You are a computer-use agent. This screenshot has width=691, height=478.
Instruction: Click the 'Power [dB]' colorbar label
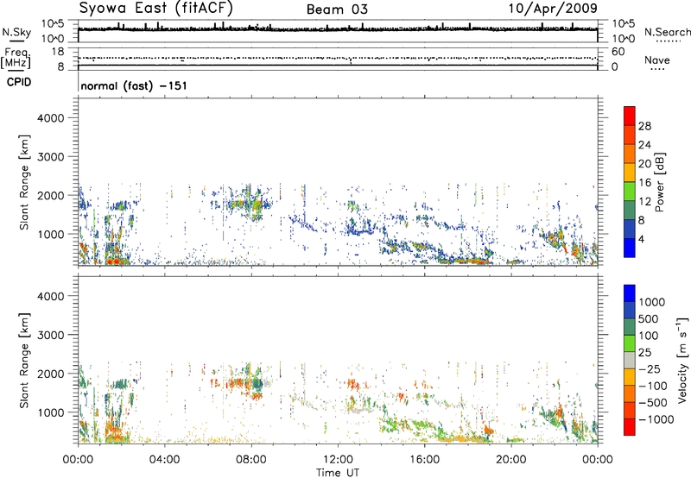pos(659,182)
